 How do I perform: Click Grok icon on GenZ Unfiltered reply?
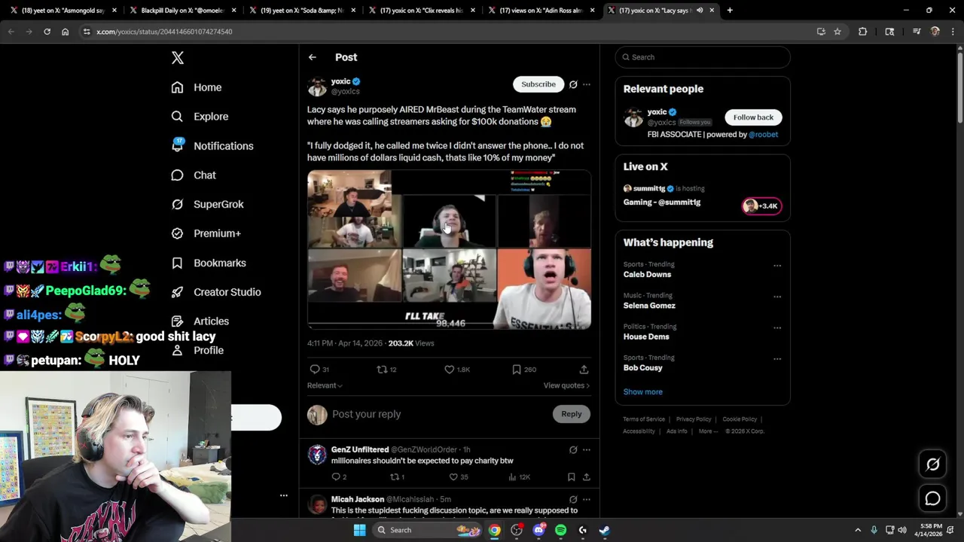[x=573, y=450]
